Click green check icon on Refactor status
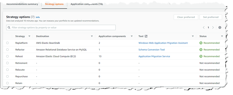233x95 pixels. (201, 50)
